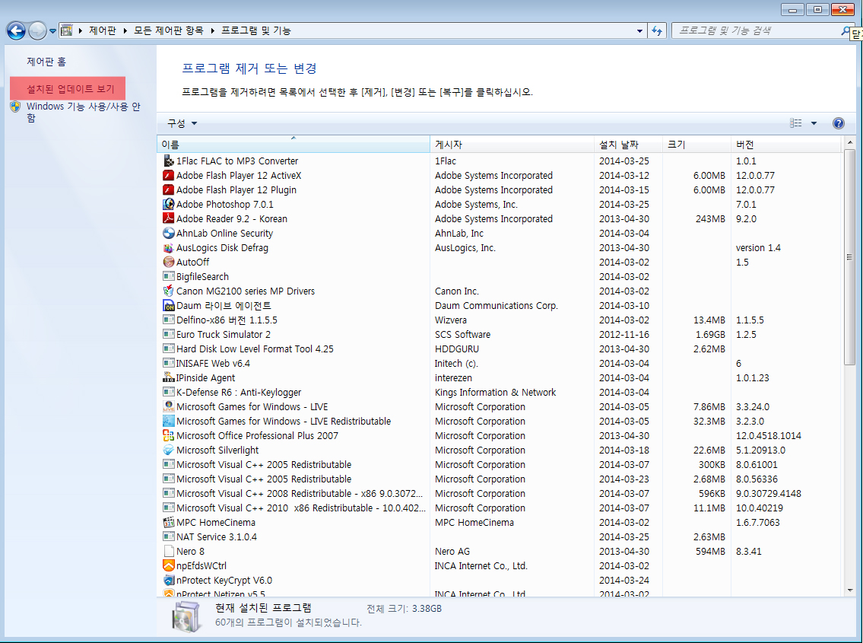The width and height of the screenshot is (863, 643).
Task: Click the 프로그램 및 기능 검색 search field
Action: 757,31
